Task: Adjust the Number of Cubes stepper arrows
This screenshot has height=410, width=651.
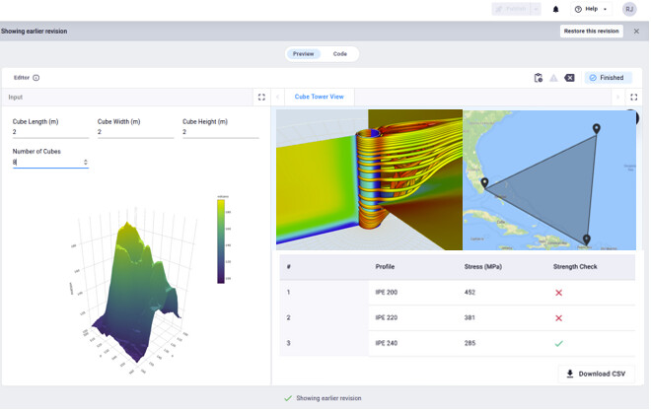Action: pyautogui.click(x=85, y=162)
